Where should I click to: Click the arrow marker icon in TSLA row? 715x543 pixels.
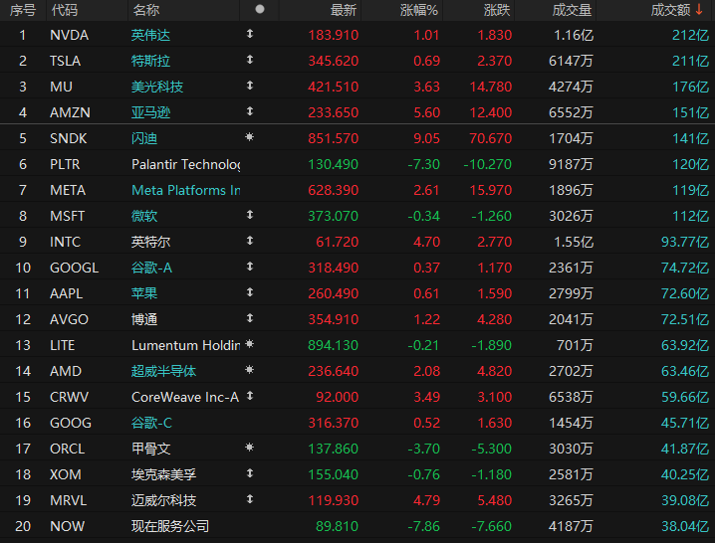coord(249,60)
